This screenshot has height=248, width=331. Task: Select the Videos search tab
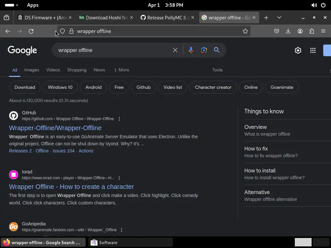pos(53,70)
